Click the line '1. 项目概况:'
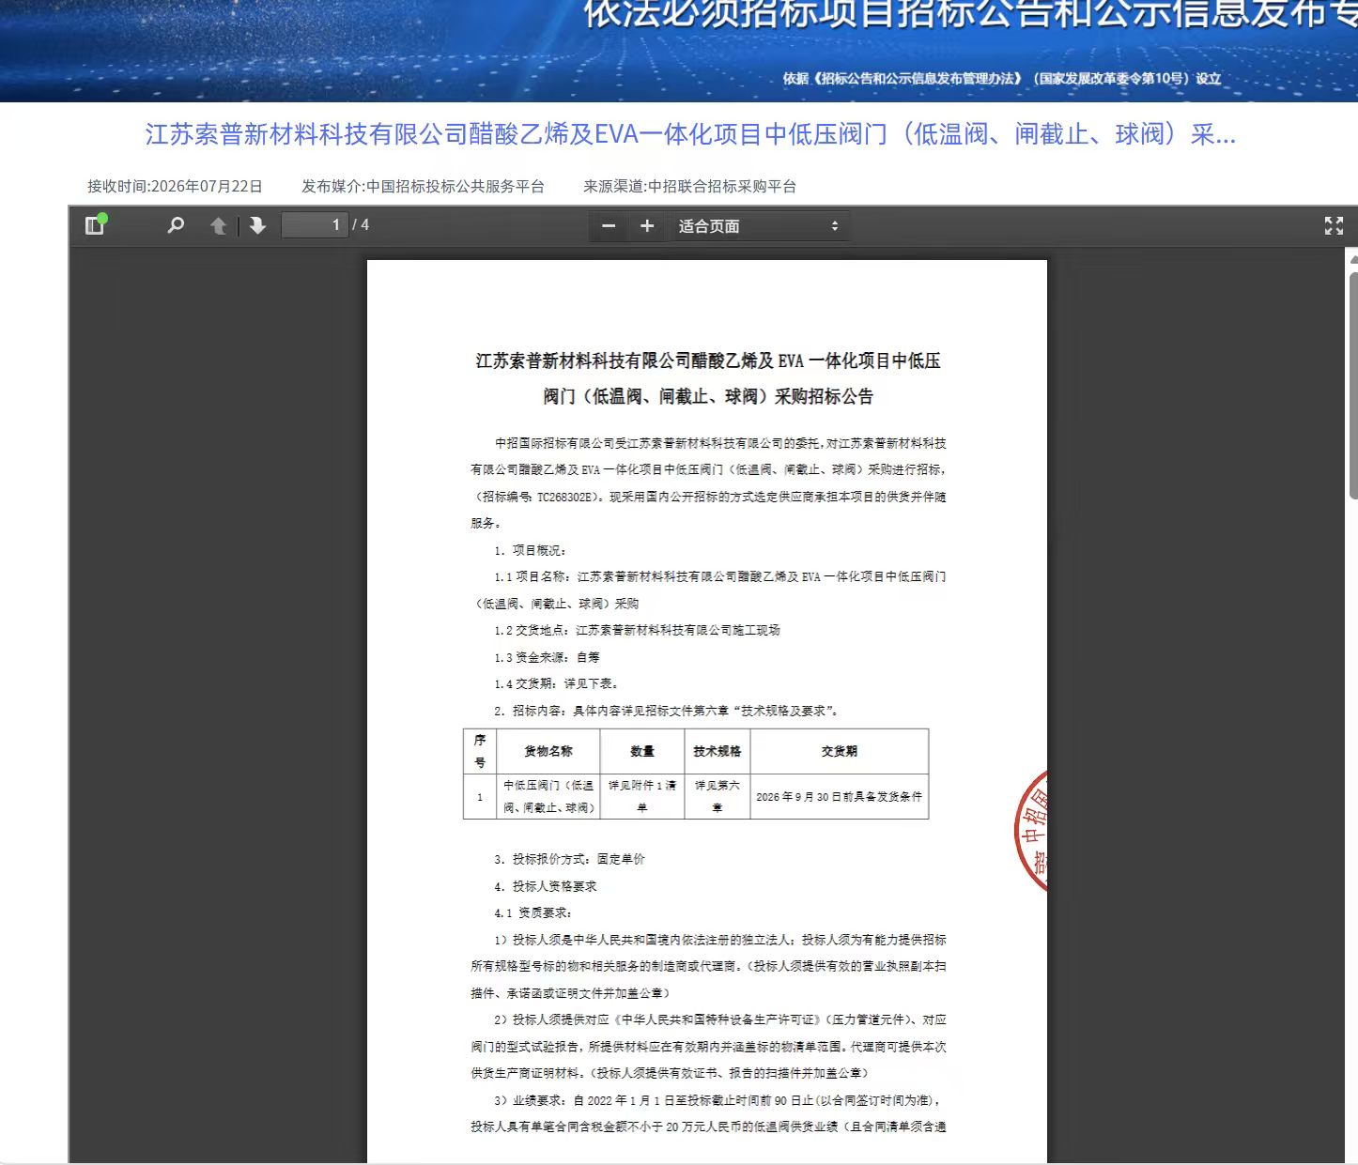The width and height of the screenshot is (1358, 1165). click(531, 550)
